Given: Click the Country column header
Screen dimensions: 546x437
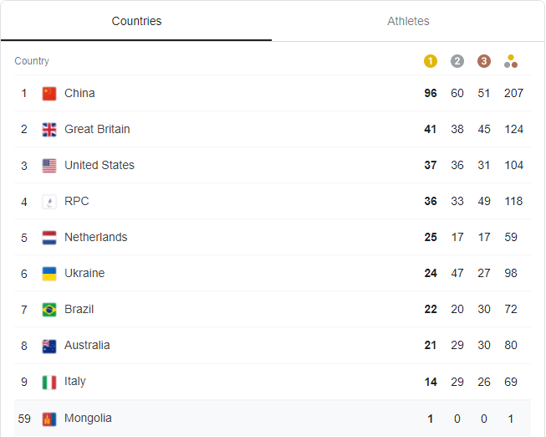Looking at the screenshot, I should (x=32, y=61).
